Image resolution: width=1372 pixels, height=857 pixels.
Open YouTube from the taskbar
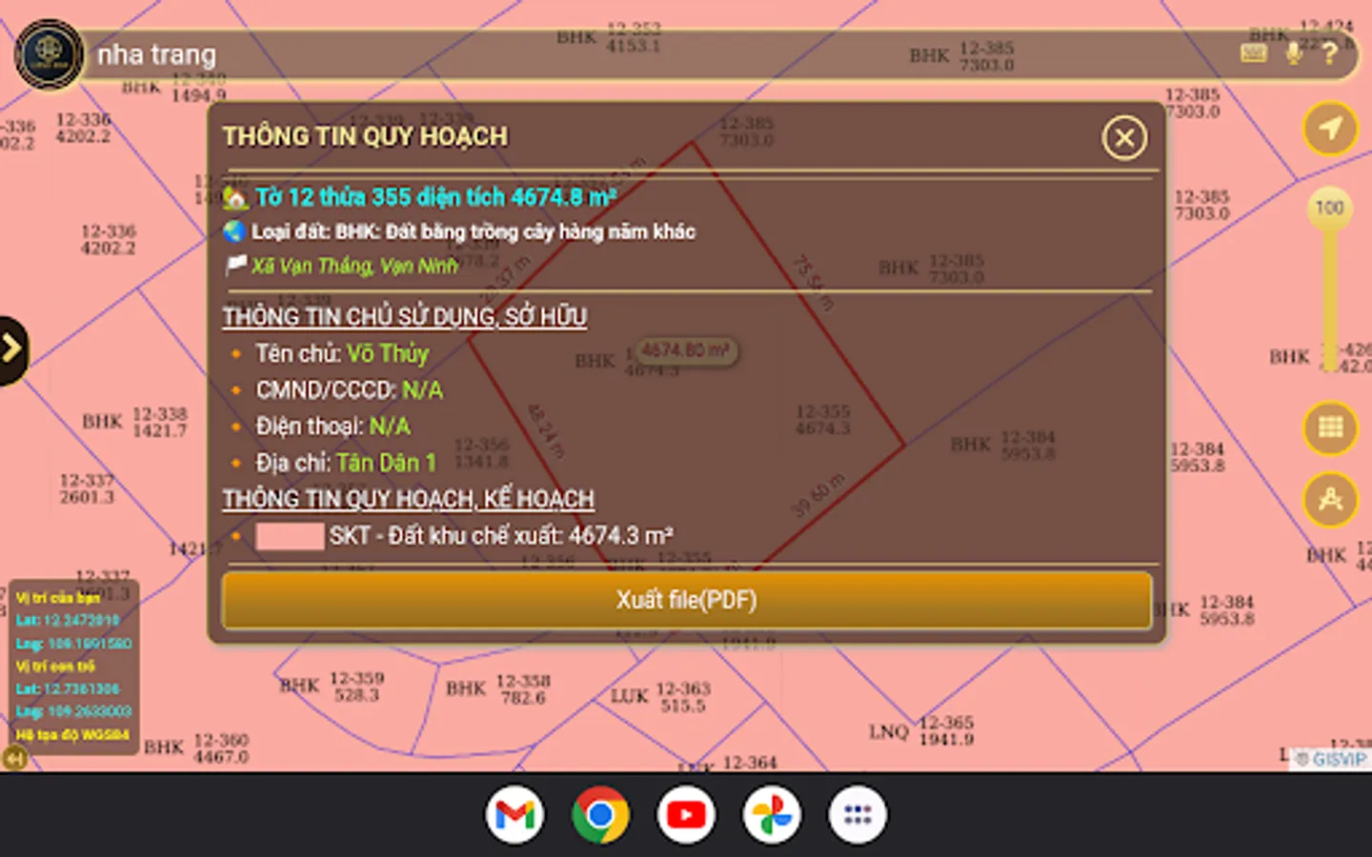(x=686, y=815)
